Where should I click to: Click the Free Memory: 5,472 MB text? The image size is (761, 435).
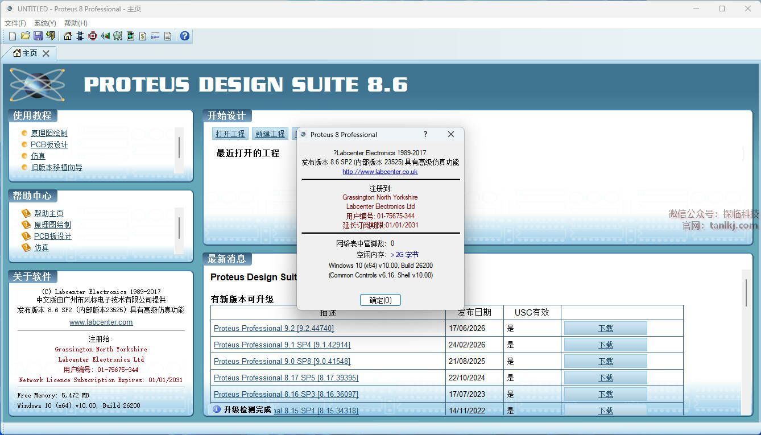pyautogui.click(x=53, y=395)
